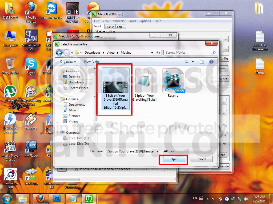Image resolution: width=273 pixels, height=204 pixels.
Task: Open the Recycle Bin
Action: 10,66
